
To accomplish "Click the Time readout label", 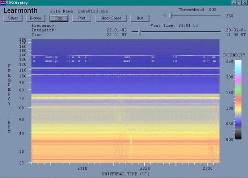I will point(37,35).
